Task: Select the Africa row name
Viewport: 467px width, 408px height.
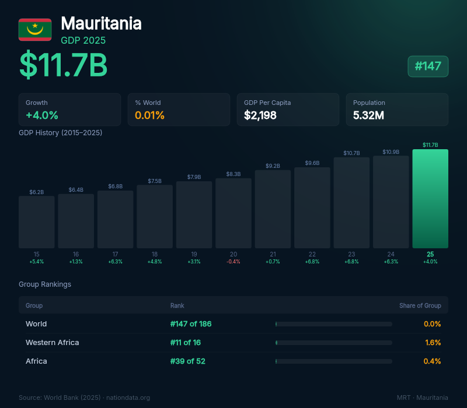Action: (x=36, y=361)
